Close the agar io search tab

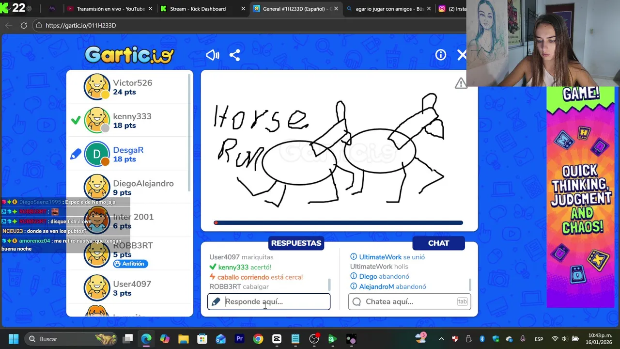(429, 9)
